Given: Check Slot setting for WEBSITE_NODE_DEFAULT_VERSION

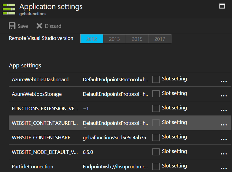Looking at the screenshot, I should [x=156, y=152].
